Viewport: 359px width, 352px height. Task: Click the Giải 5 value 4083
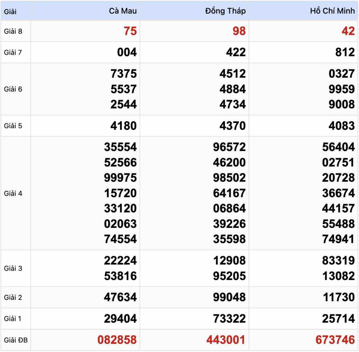pos(342,126)
